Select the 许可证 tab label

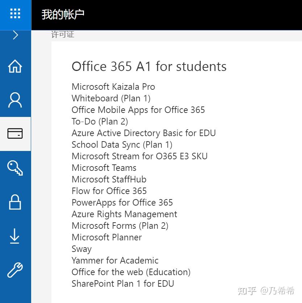pyautogui.click(x=62, y=34)
